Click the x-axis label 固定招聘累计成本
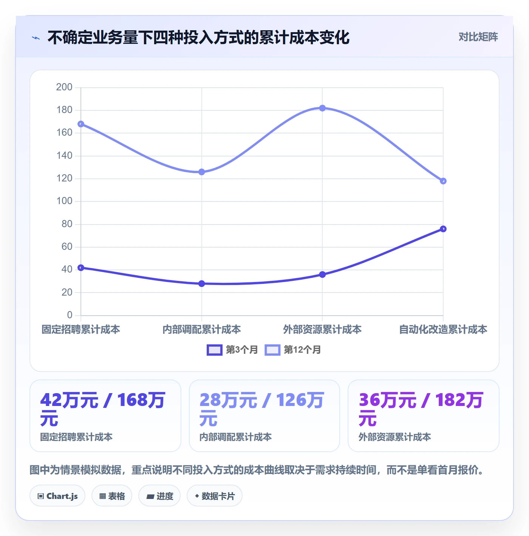529x536 pixels. pyautogui.click(x=81, y=330)
